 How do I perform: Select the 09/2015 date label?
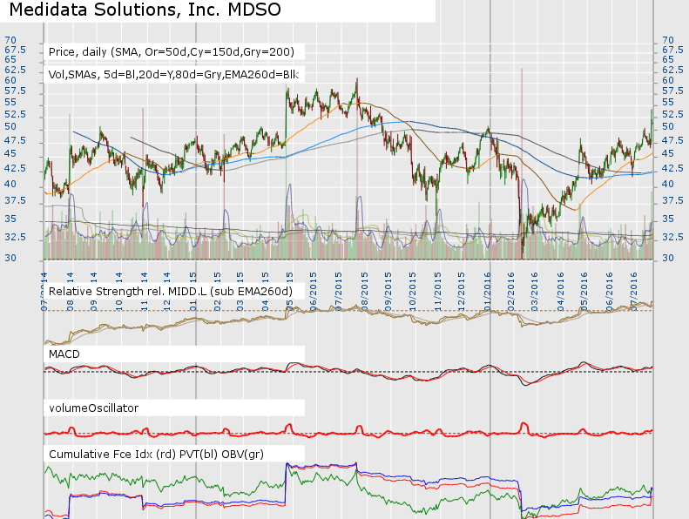coord(388,293)
